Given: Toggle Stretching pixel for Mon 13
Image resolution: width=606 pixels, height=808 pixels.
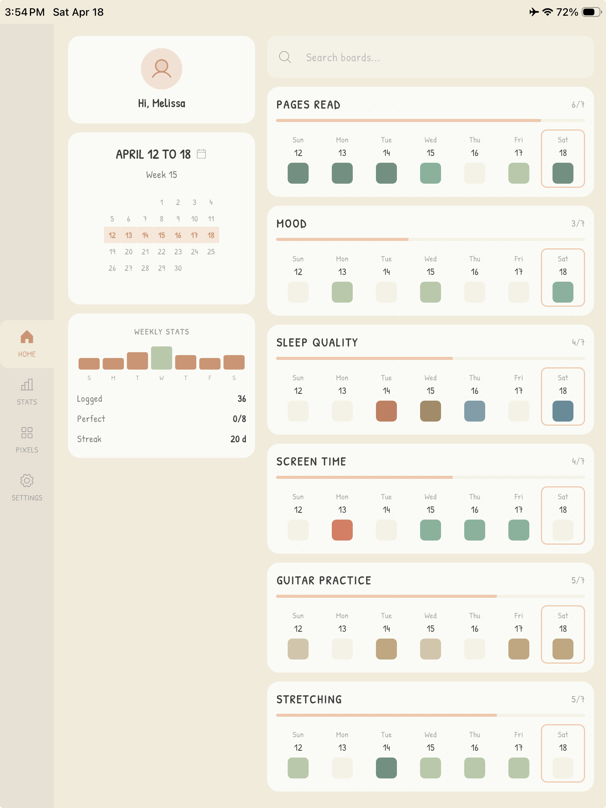Looking at the screenshot, I should tap(342, 768).
